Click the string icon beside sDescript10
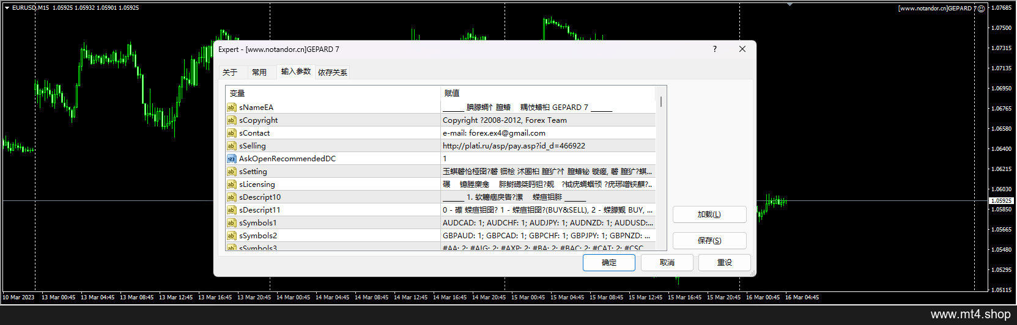Screen dimensions: 1017x325 pyautogui.click(x=231, y=197)
